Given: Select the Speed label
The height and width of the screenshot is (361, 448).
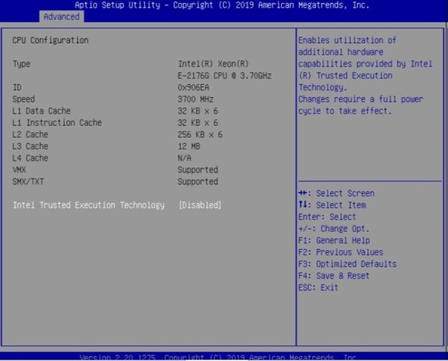Looking at the screenshot, I should 24,99.
